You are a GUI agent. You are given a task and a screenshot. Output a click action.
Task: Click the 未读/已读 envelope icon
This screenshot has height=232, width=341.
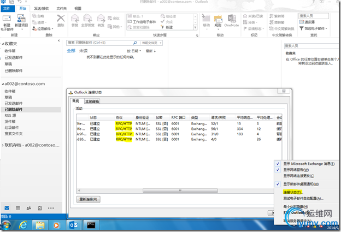click(x=245, y=16)
